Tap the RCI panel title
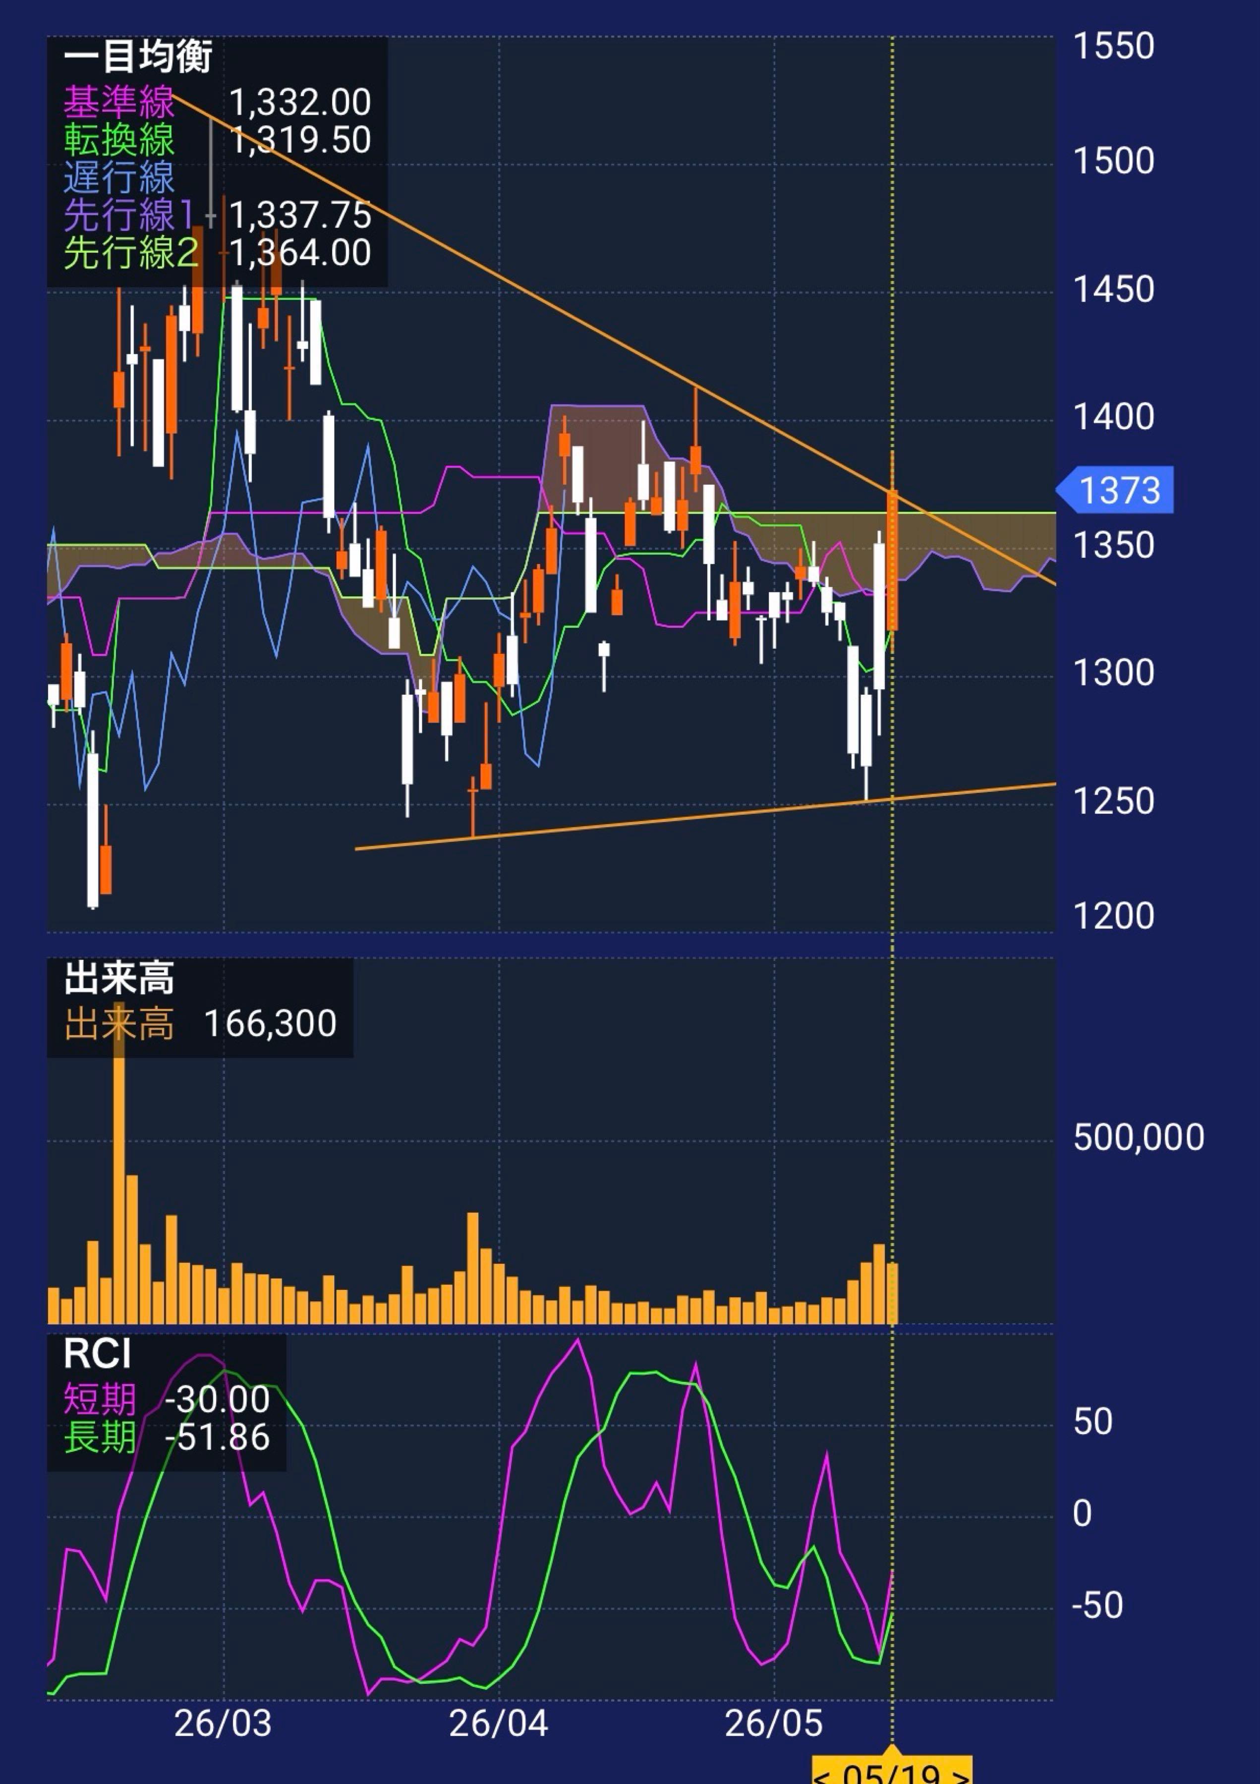This screenshot has width=1260, height=1784. [x=97, y=1354]
